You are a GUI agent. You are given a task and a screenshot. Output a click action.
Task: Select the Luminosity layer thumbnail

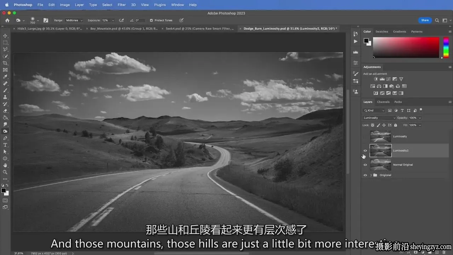point(380,136)
